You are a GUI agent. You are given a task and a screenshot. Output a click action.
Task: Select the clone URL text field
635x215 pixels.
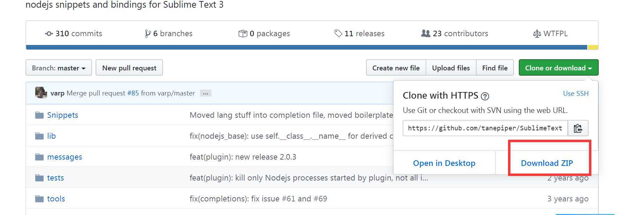click(x=485, y=128)
